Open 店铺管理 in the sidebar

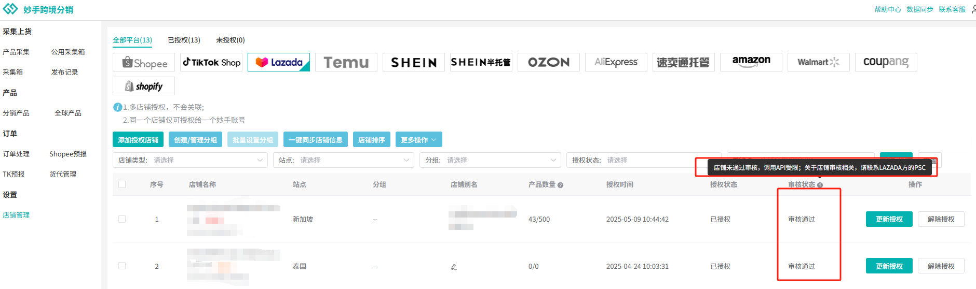click(x=16, y=215)
